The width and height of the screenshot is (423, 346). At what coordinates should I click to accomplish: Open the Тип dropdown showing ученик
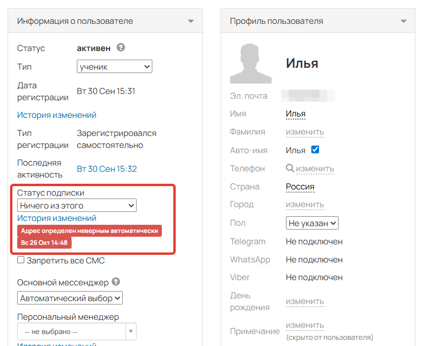[x=114, y=66]
